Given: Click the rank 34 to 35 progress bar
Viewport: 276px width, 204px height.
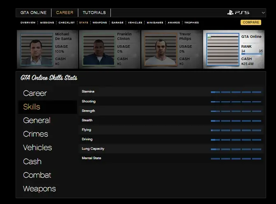Looking at the screenshot, I should pos(252,54).
